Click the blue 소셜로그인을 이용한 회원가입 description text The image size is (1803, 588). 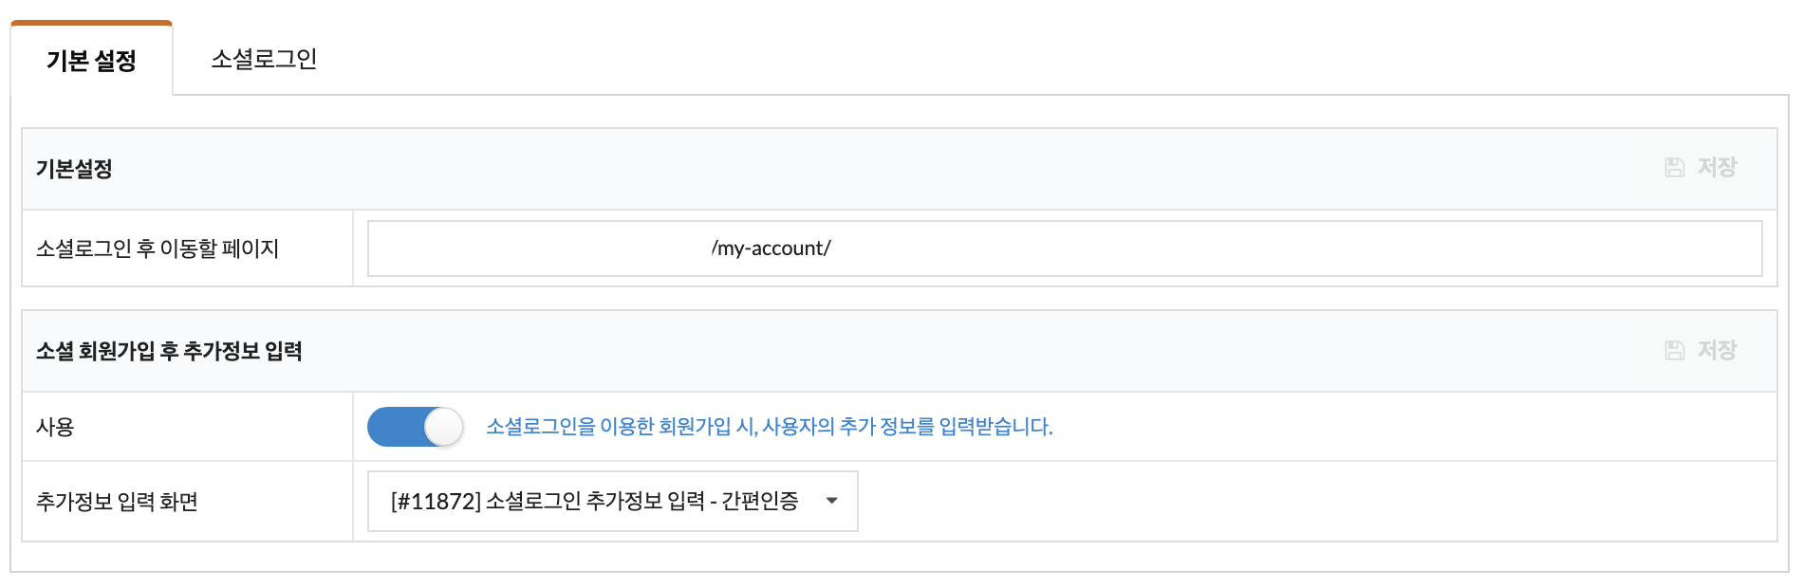tap(770, 427)
